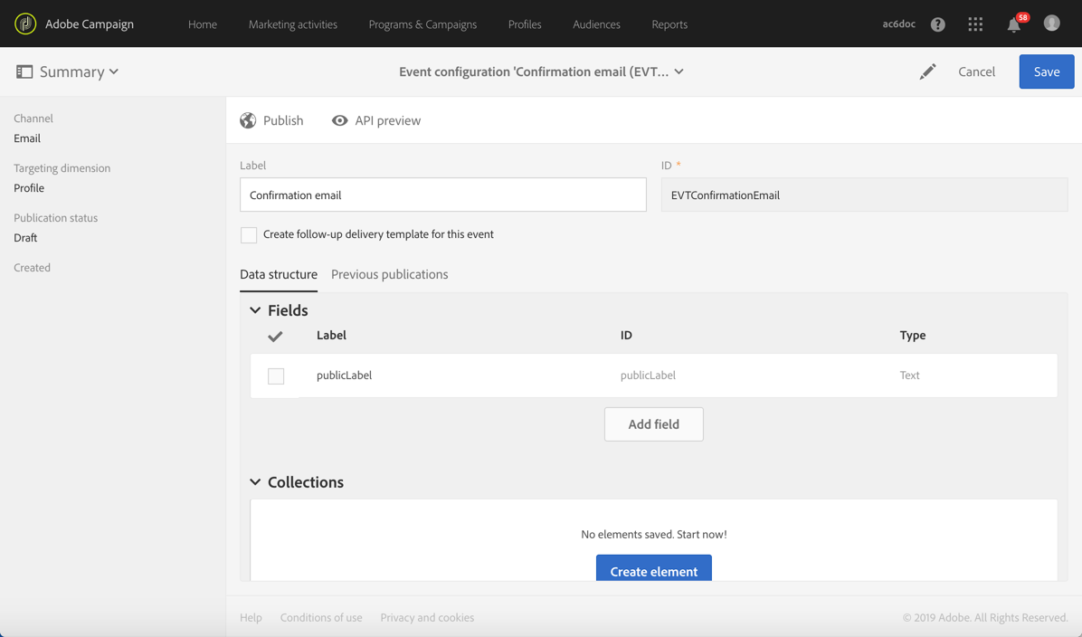Screen dimensions: 1082x637
Task: Click the pencil edit properties icon
Action: click(x=927, y=71)
